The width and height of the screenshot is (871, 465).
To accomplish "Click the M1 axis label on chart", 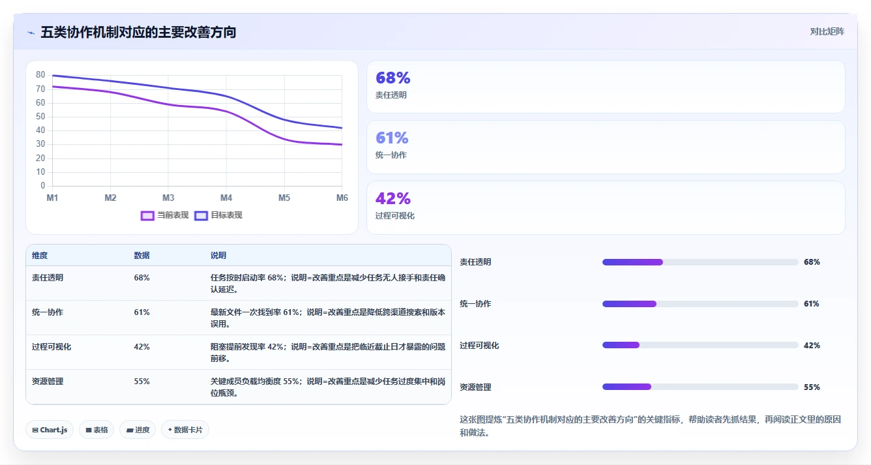I will pyautogui.click(x=52, y=198).
